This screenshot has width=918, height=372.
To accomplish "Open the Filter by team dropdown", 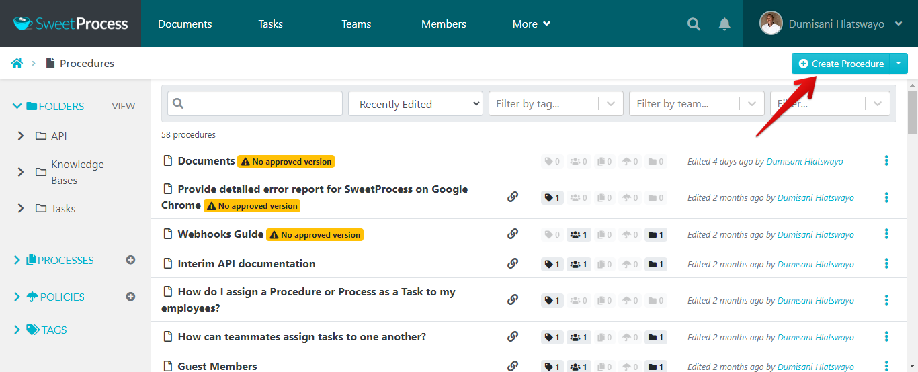I will tap(696, 104).
